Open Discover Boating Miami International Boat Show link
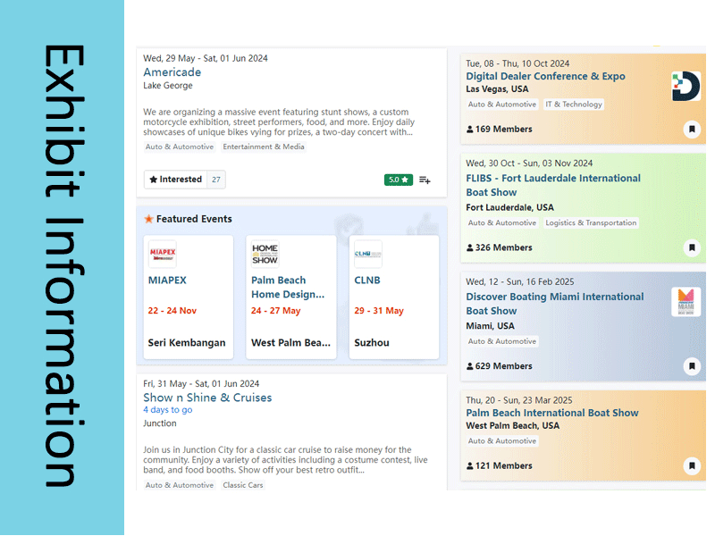715x536 pixels. [x=555, y=304]
